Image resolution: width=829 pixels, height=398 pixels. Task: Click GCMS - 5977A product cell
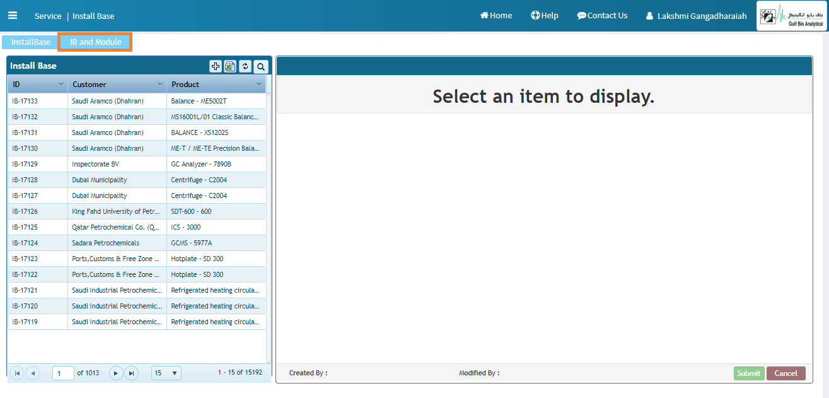(216, 243)
